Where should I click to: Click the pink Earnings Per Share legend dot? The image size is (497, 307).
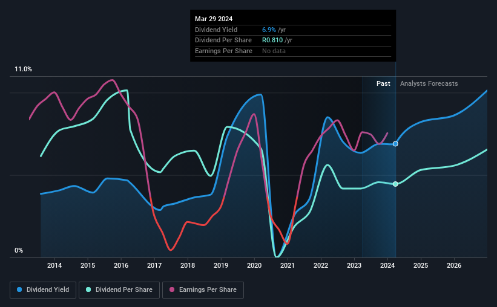point(172,289)
